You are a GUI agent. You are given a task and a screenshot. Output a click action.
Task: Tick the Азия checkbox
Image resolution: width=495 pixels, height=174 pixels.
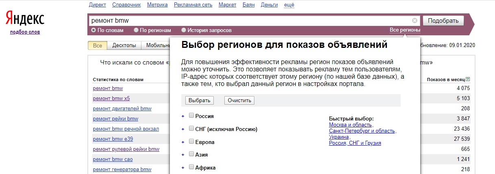tap(191, 154)
